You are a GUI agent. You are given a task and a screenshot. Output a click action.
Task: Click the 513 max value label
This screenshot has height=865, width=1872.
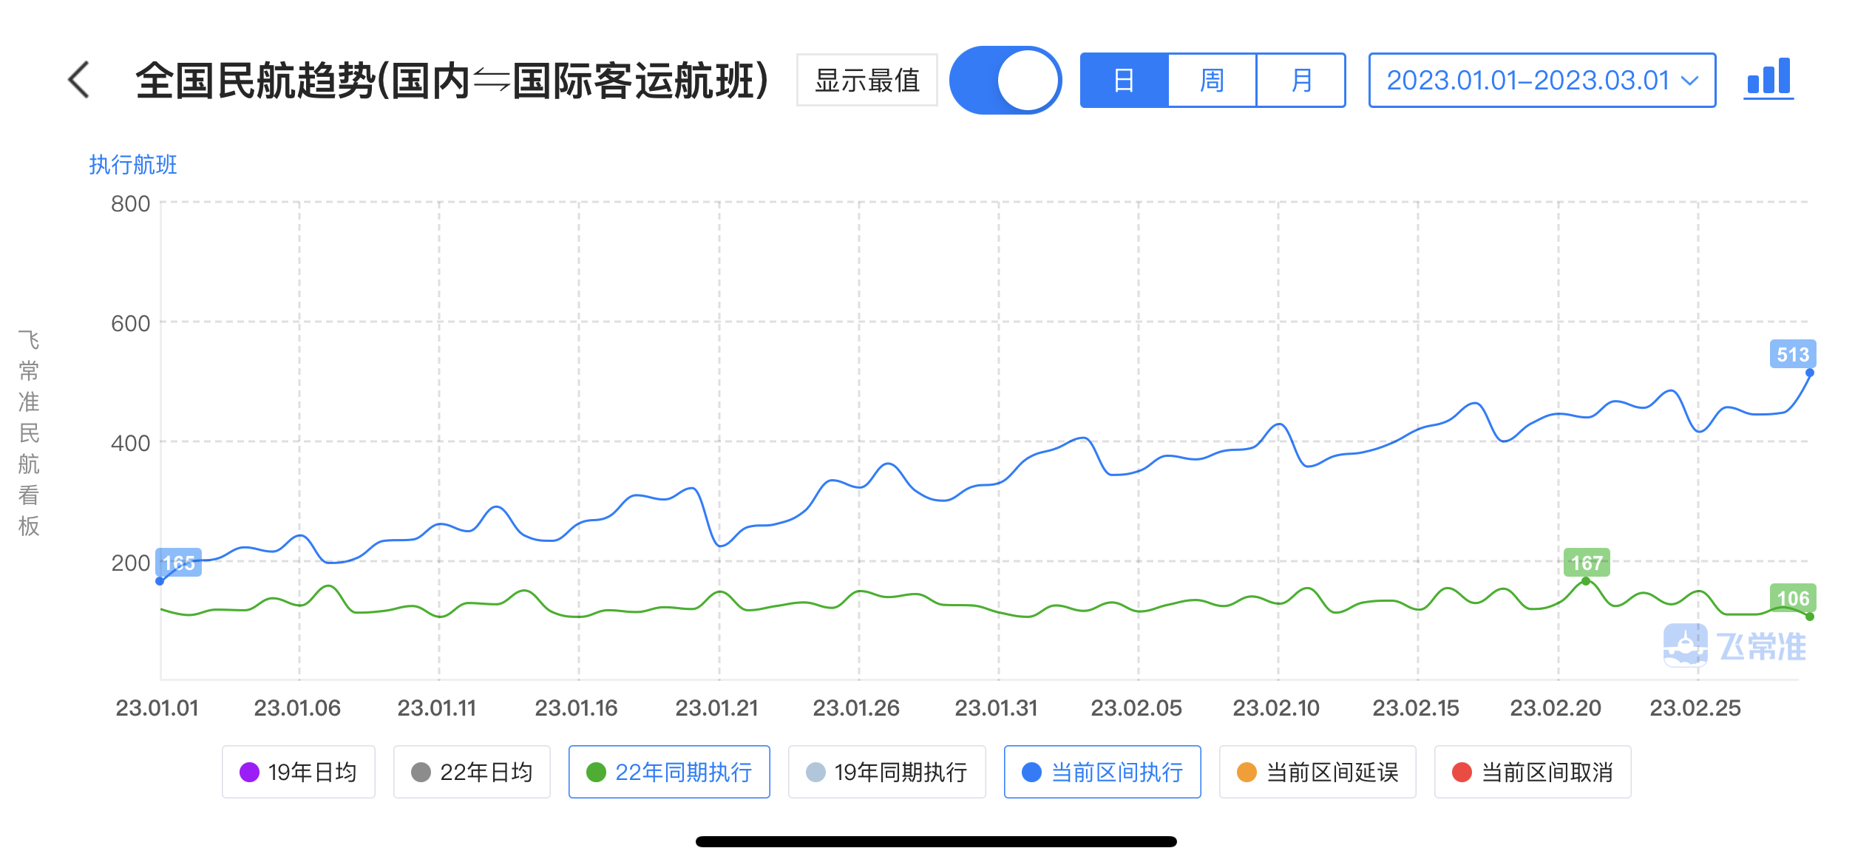click(x=1792, y=354)
